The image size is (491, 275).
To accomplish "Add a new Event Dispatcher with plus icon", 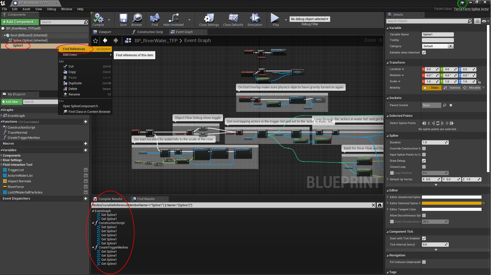I will pos(86,199).
